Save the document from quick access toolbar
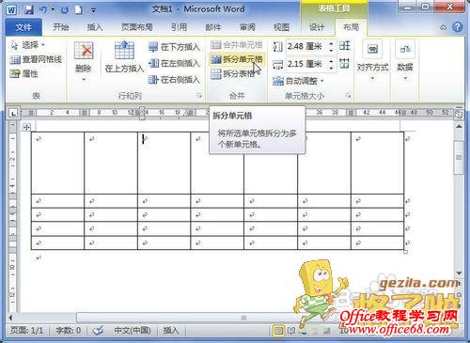This screenshot has height=343, width=470. tap(29, 9)
